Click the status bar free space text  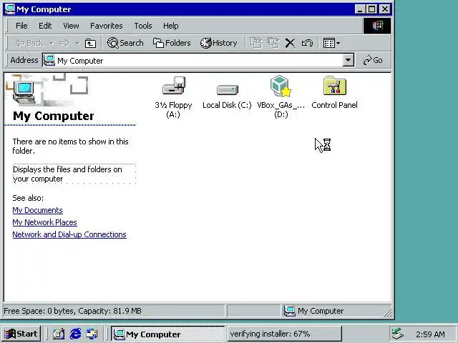[73, 311]
